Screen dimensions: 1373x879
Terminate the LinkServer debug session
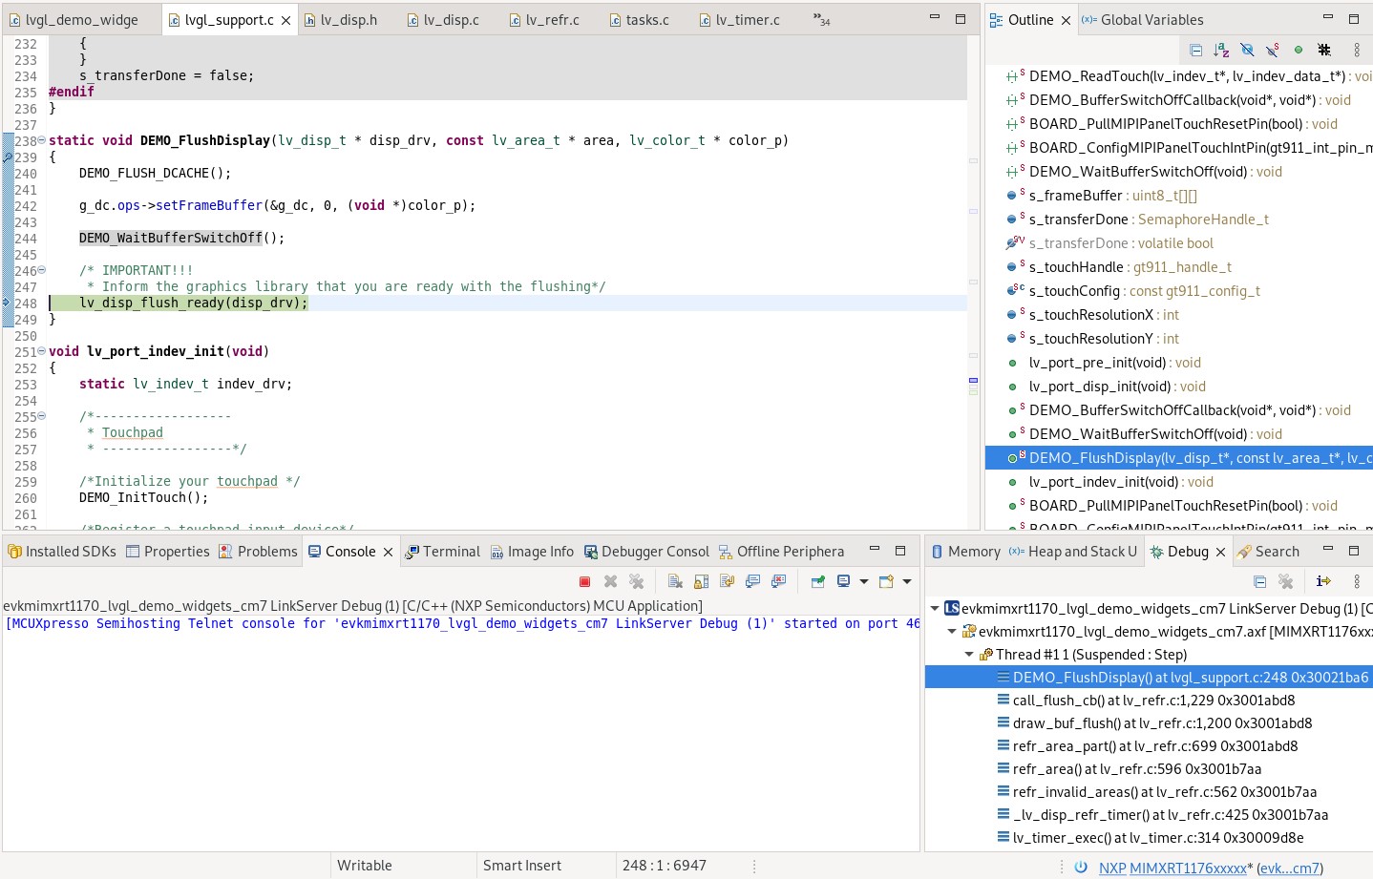coord(584,581)
